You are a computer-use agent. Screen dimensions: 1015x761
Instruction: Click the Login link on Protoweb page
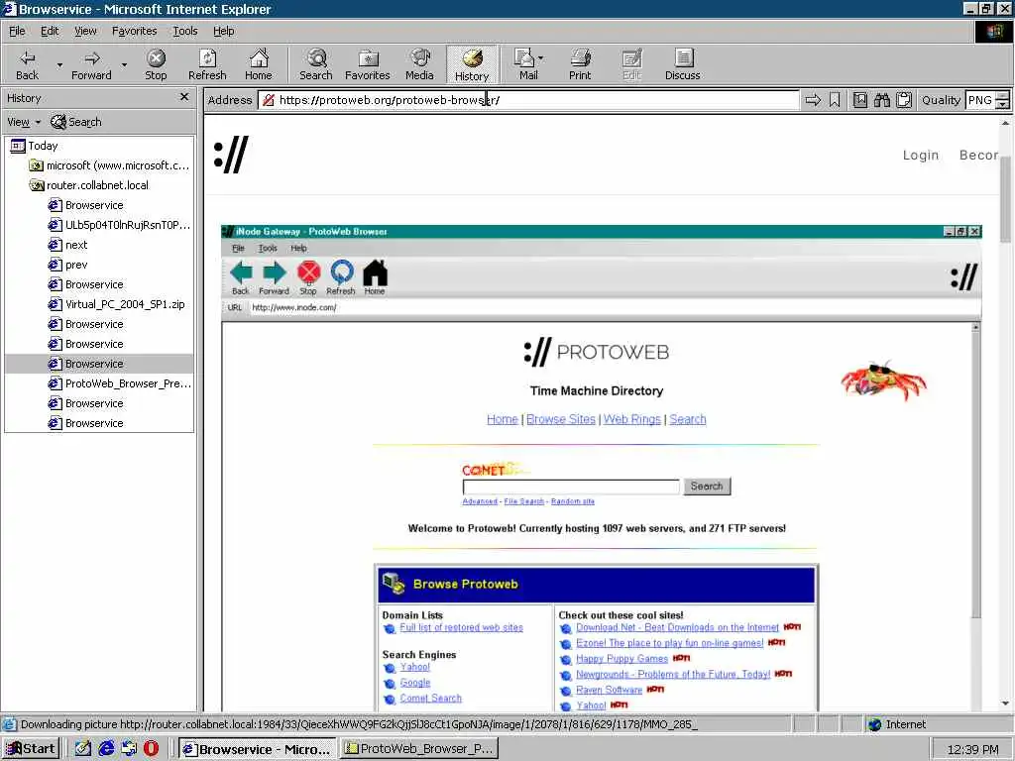[x=921, y=156]
